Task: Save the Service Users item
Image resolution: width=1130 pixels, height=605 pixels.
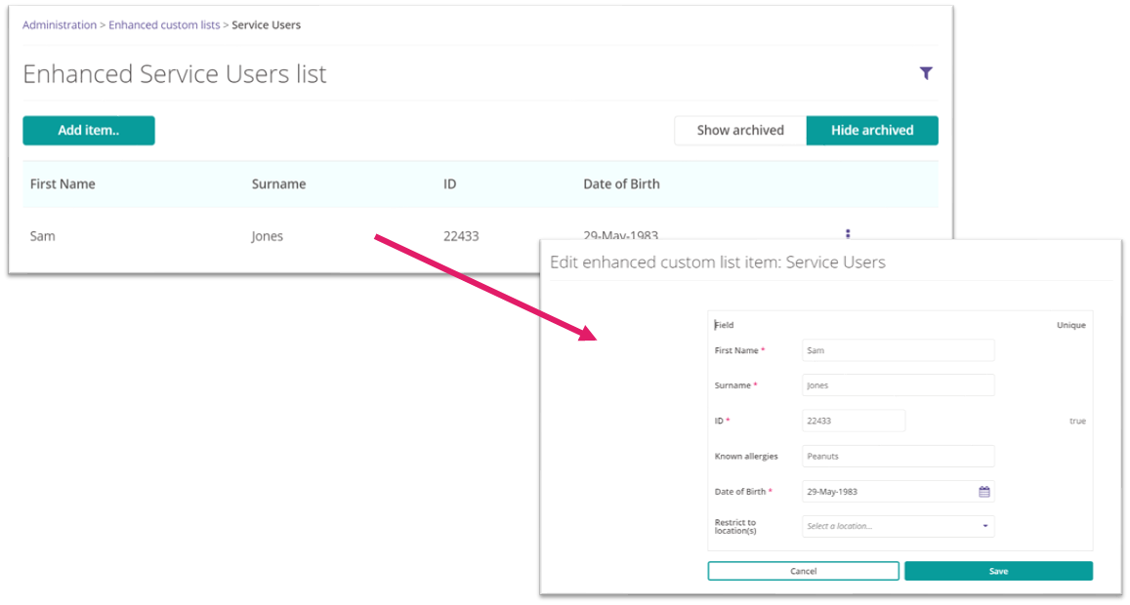Action: point(998,571)
